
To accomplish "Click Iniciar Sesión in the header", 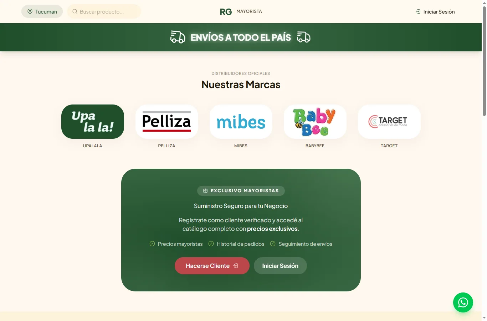I will tap(435, 11).
